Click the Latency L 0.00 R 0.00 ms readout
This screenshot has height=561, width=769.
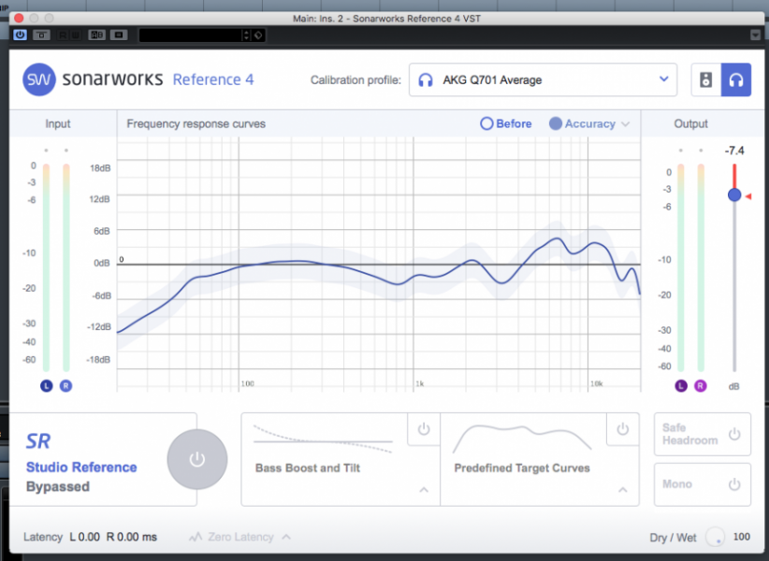[x=90, y=537]
